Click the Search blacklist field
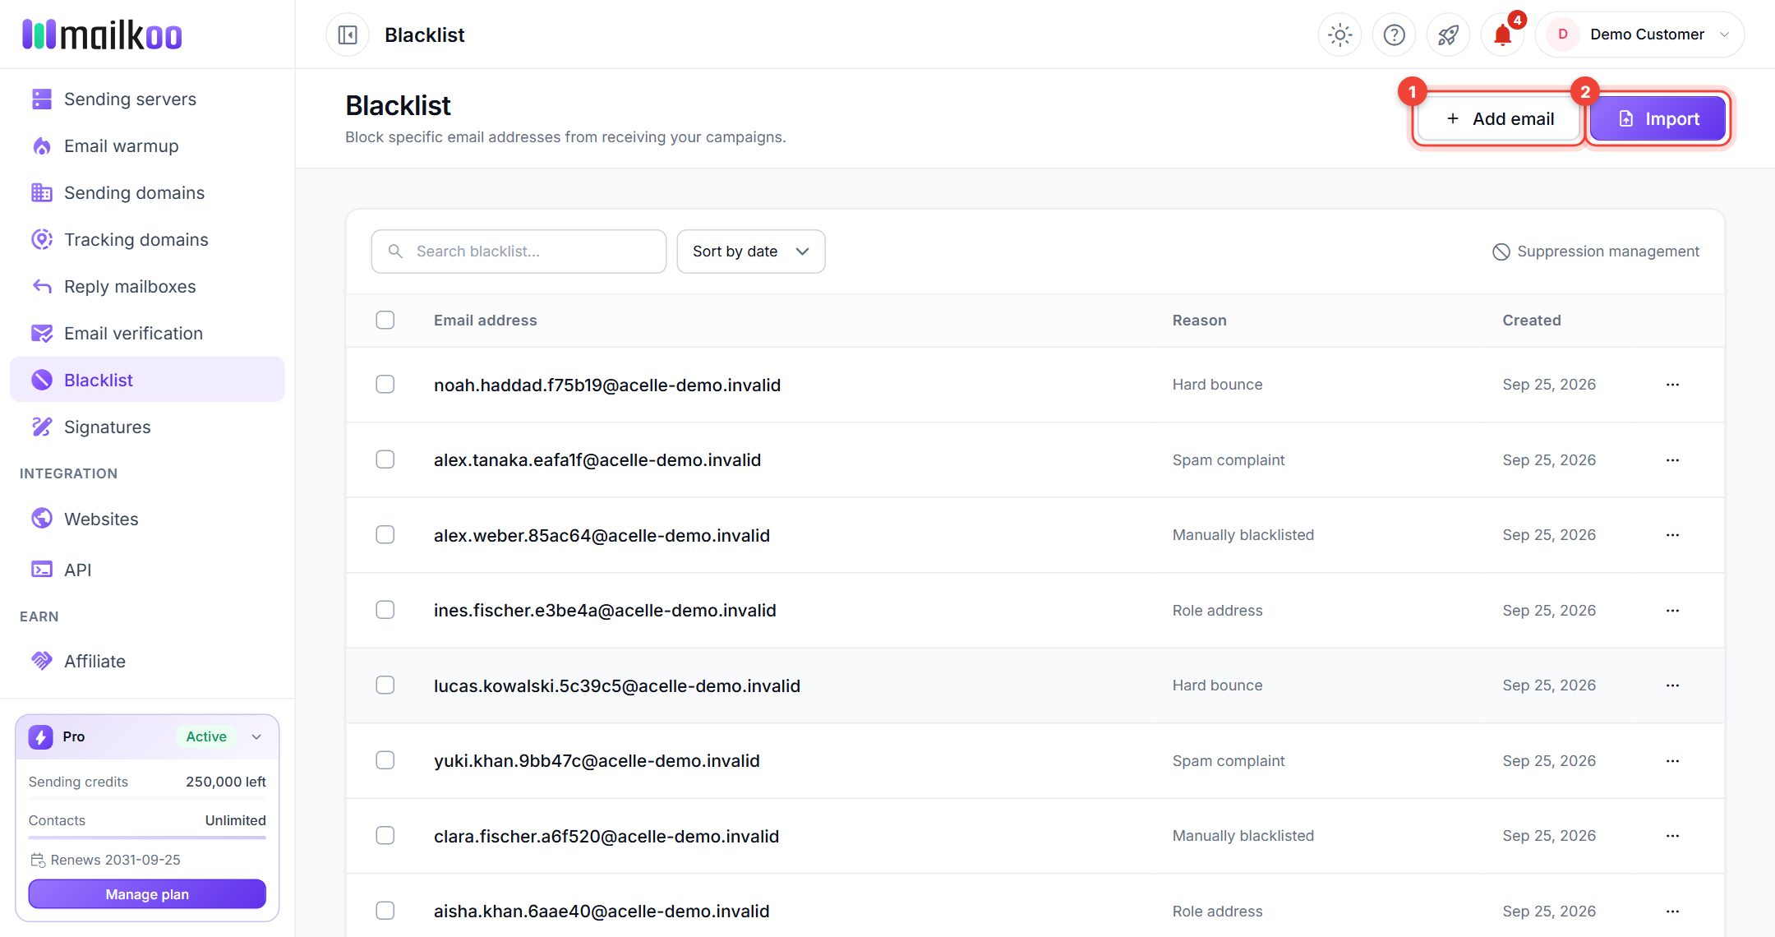The width and height of the screenshot is (1775, 937). 519,252
